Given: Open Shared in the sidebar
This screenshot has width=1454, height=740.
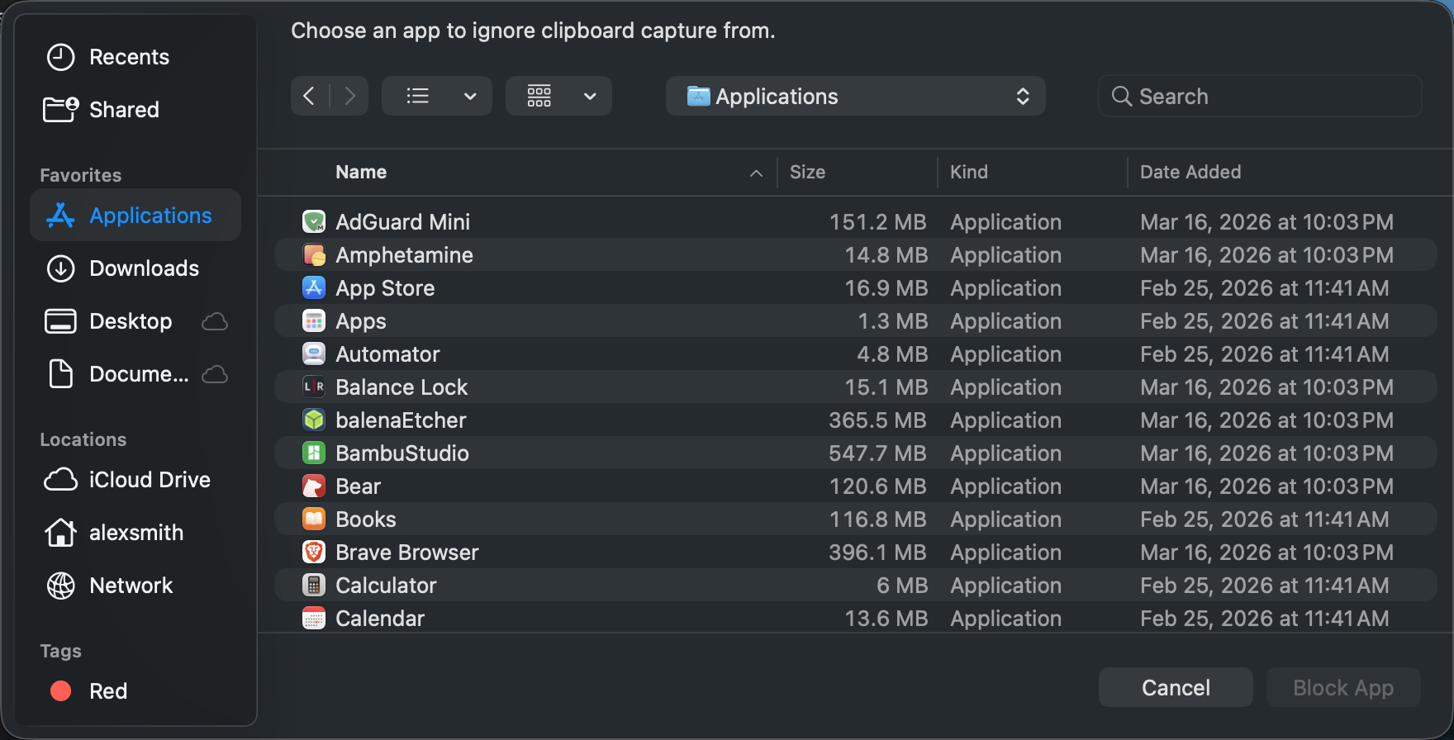Looking at the screenshot, I should coord(124,110).
